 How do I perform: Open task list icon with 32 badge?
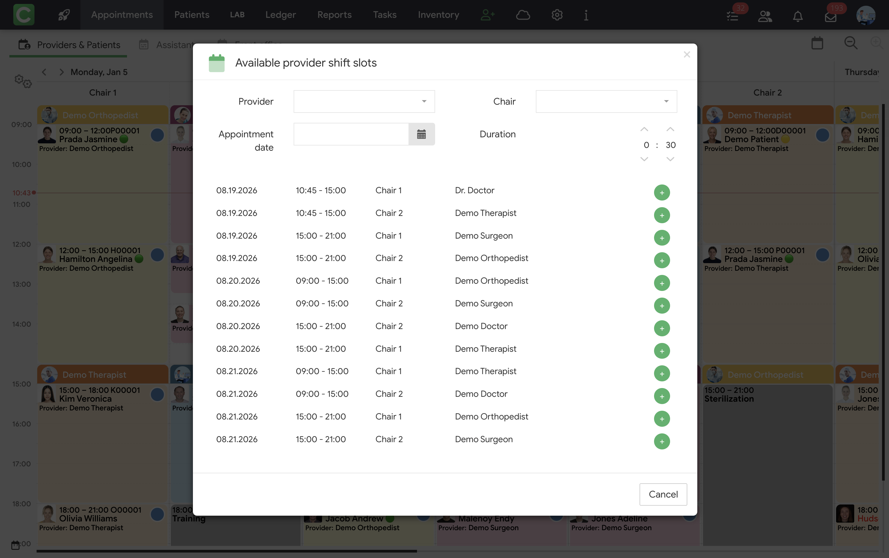click(x=733, y=16)
